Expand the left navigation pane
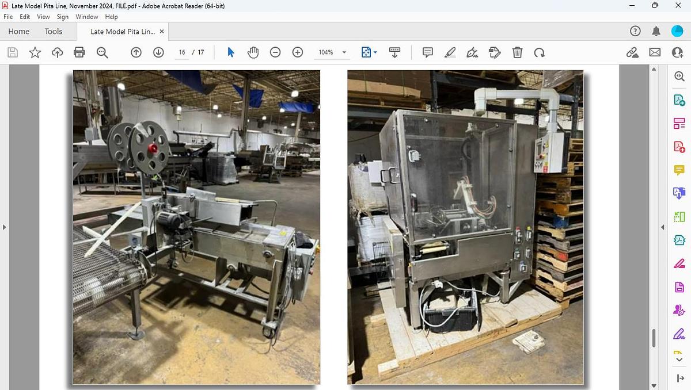691x390 pixels. coord(5,227)
